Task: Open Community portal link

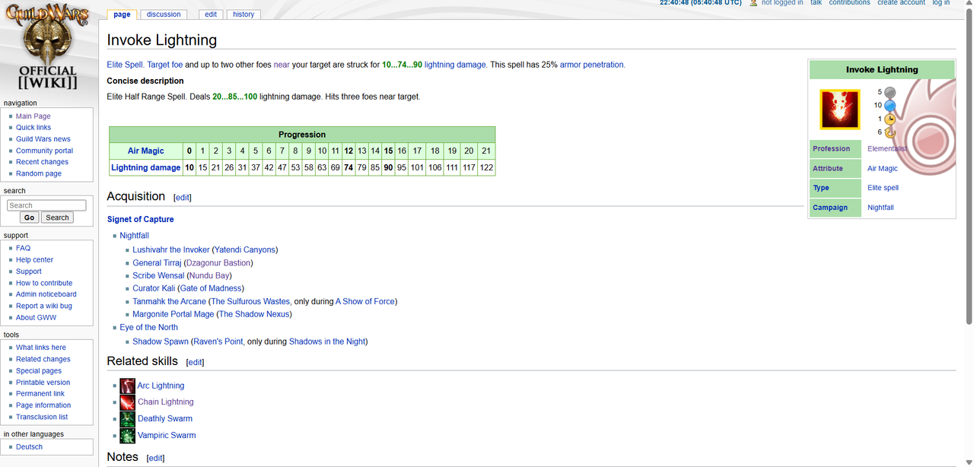Action: [x=45, y=151]
